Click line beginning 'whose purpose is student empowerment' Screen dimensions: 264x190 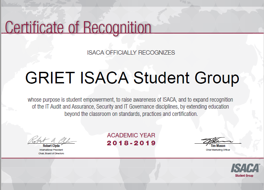coord(130,100)
